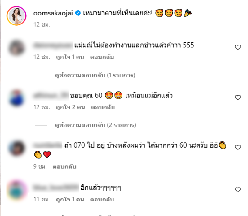248x216 pixels.
Task: Expand replies showing 2 รายการ
Action: 95,125
